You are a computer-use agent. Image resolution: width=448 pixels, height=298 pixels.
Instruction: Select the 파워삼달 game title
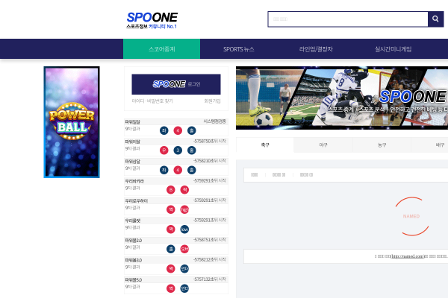133,161
